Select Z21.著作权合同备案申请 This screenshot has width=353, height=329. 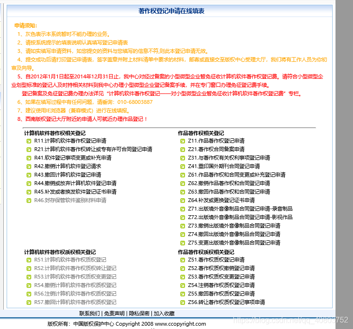216,149
